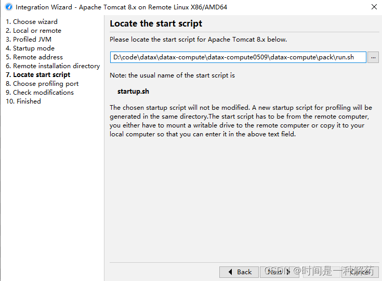Image resolution: width=382 pixels, height=281 pixels.
Task: Proceed with the Next button
Action: click(280, 272)
